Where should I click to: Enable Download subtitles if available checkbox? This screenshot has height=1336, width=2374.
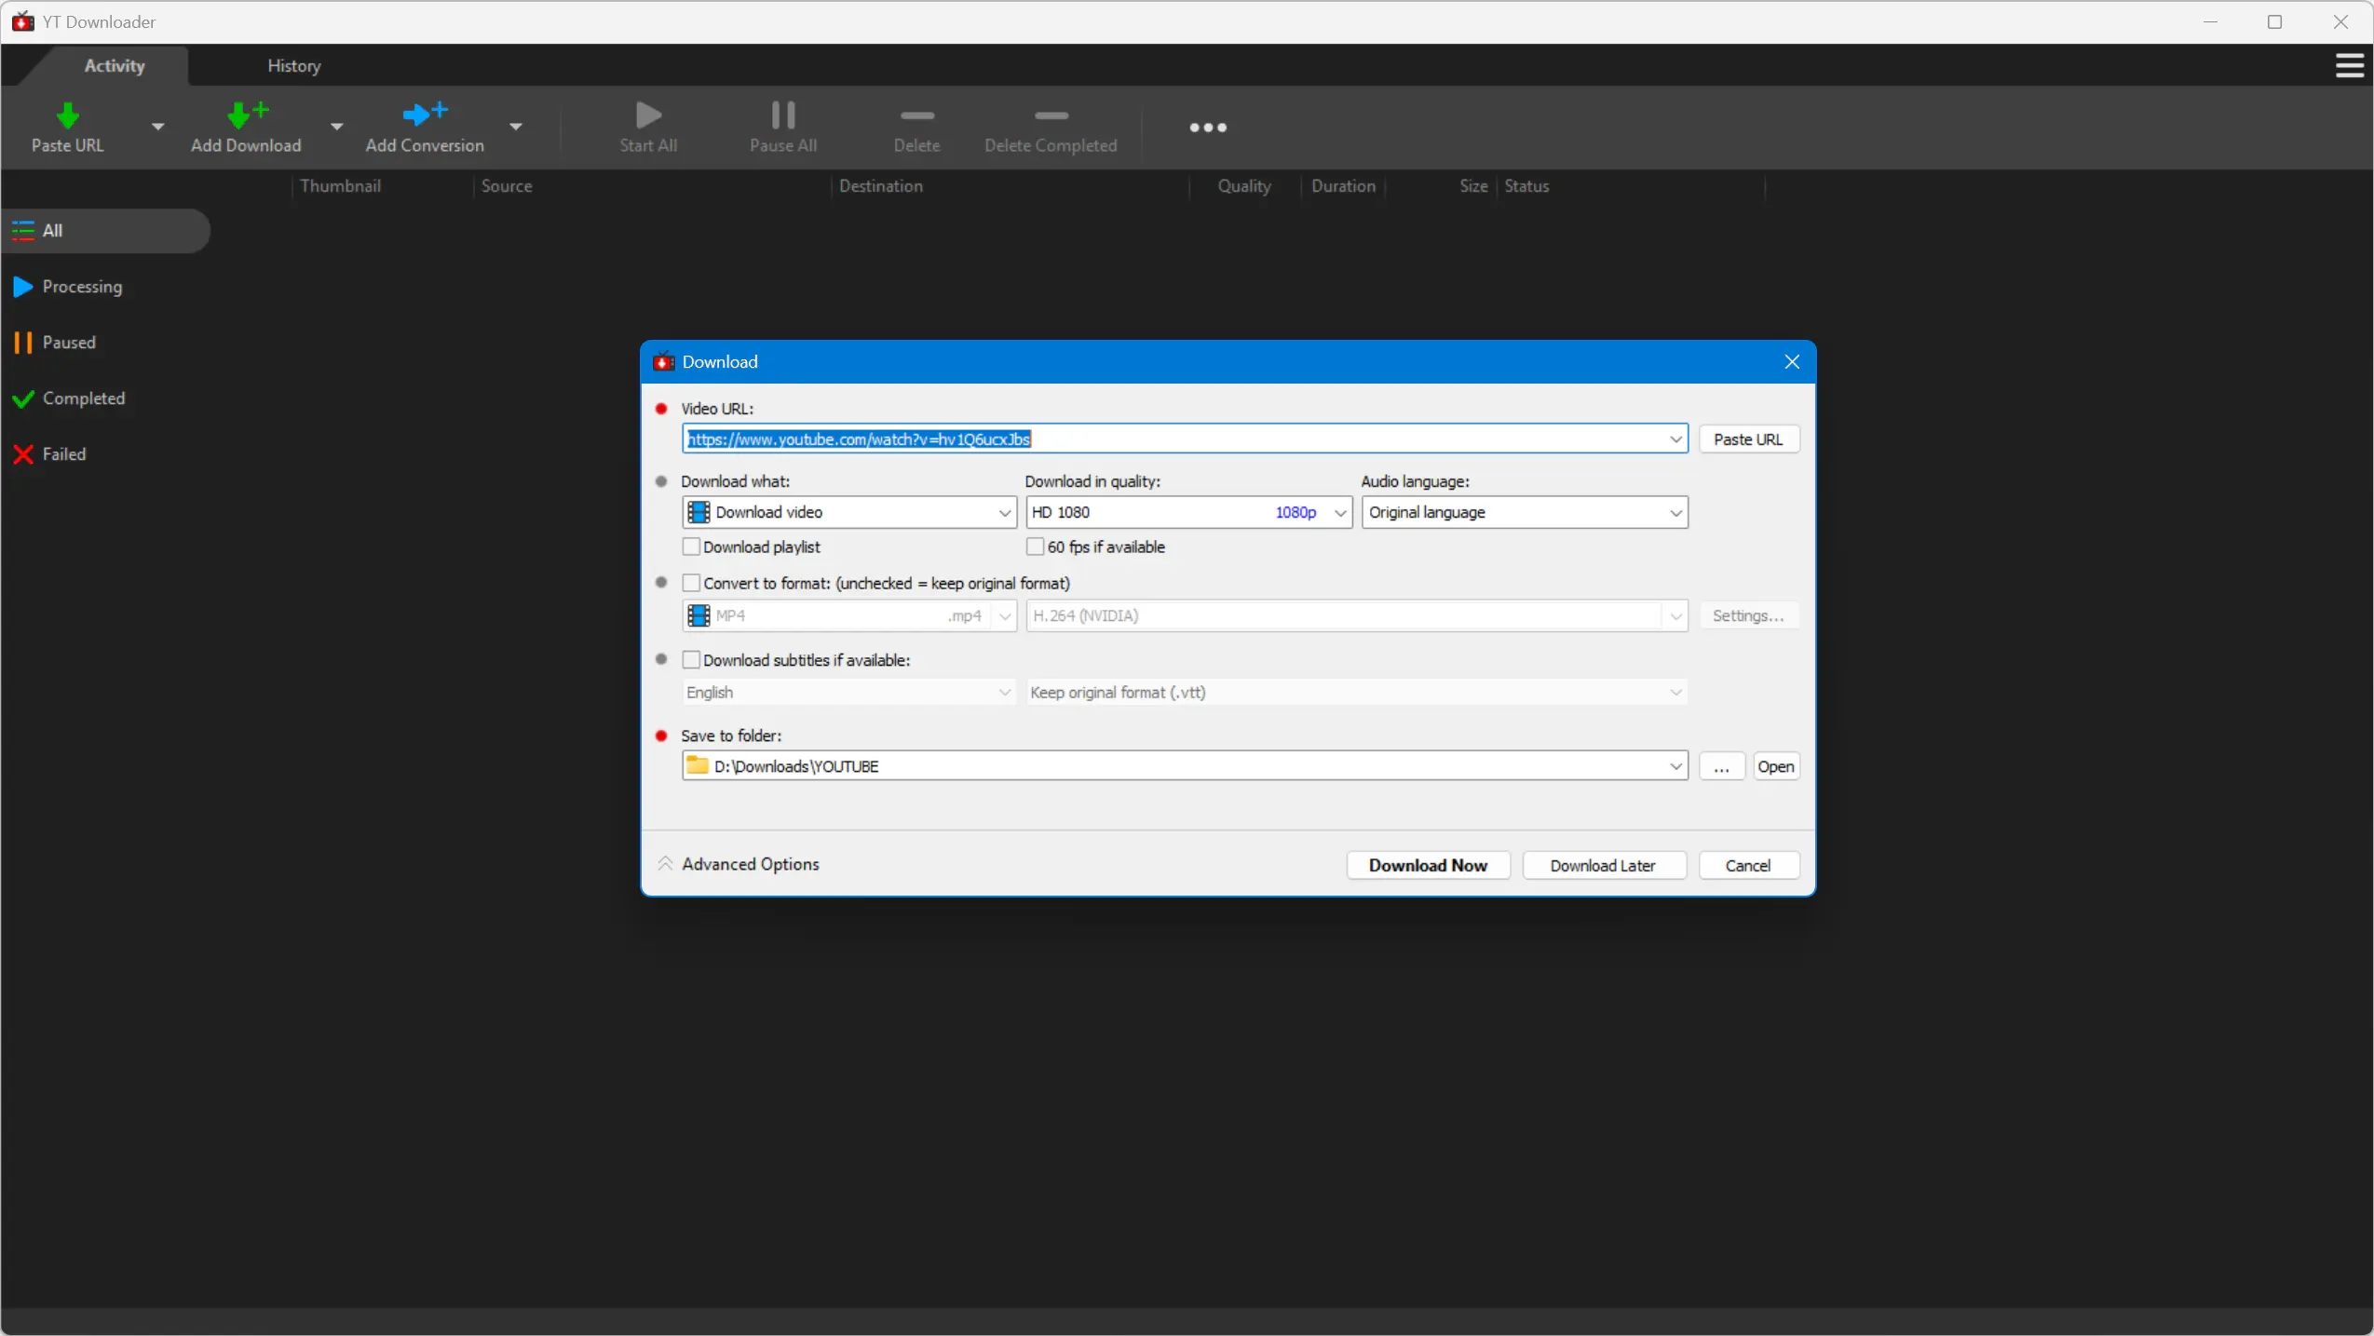691,660
